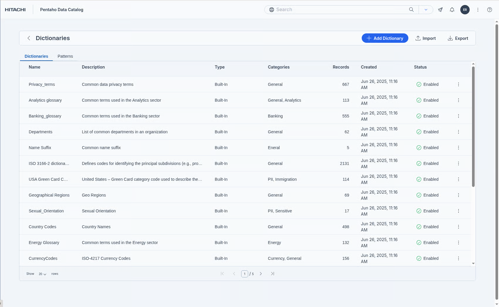The width and height of the screenshot is (499, 307).
Task: Open row actions for Banking_glossary
Action: [x=459, y=116]
